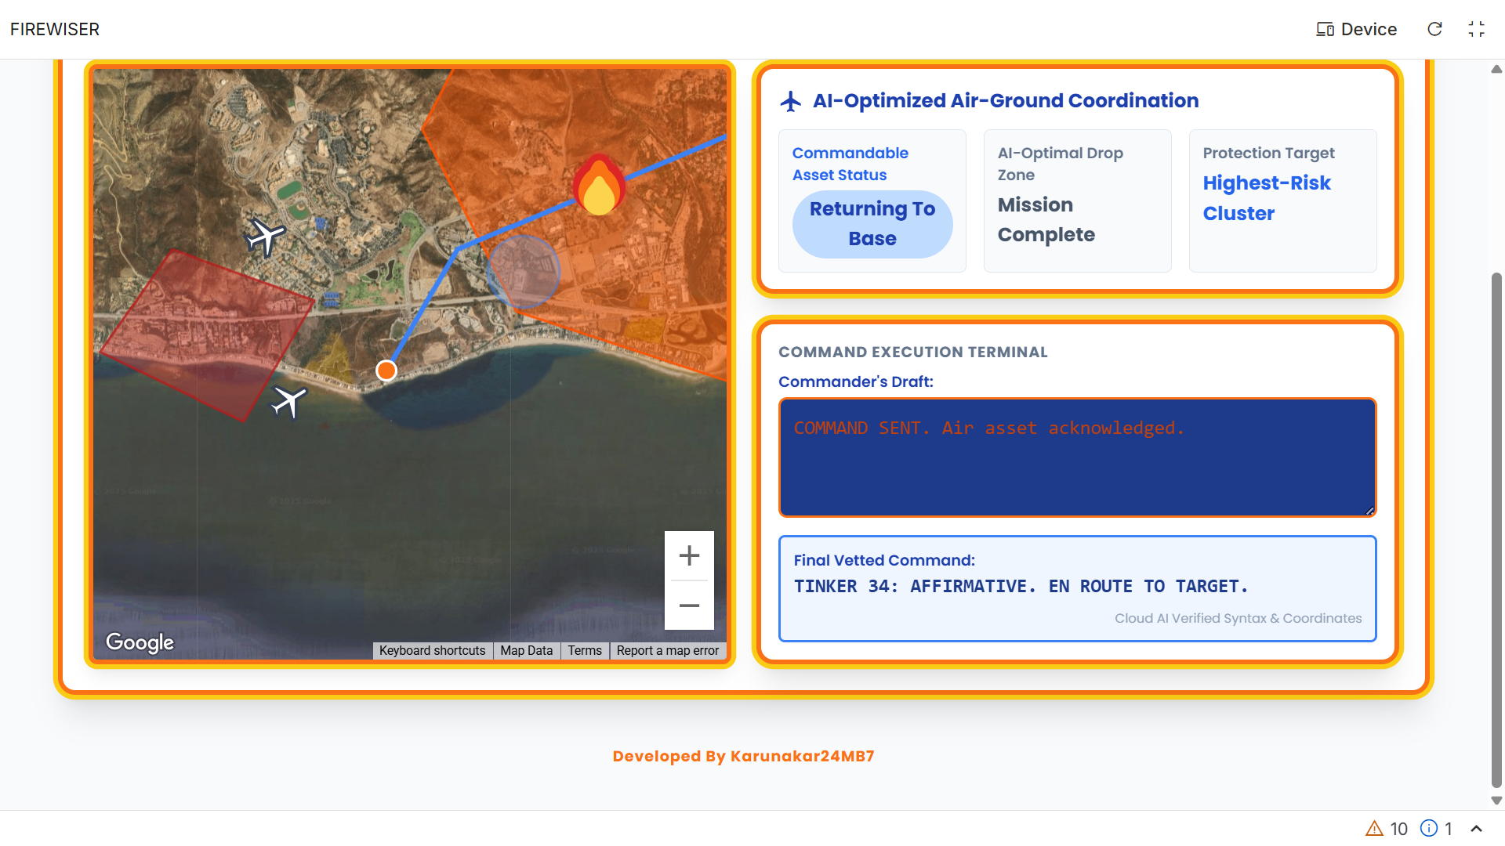Click Report a map error link
The height and width of the screenshot is (846, 1505).
tap(667, 651)
